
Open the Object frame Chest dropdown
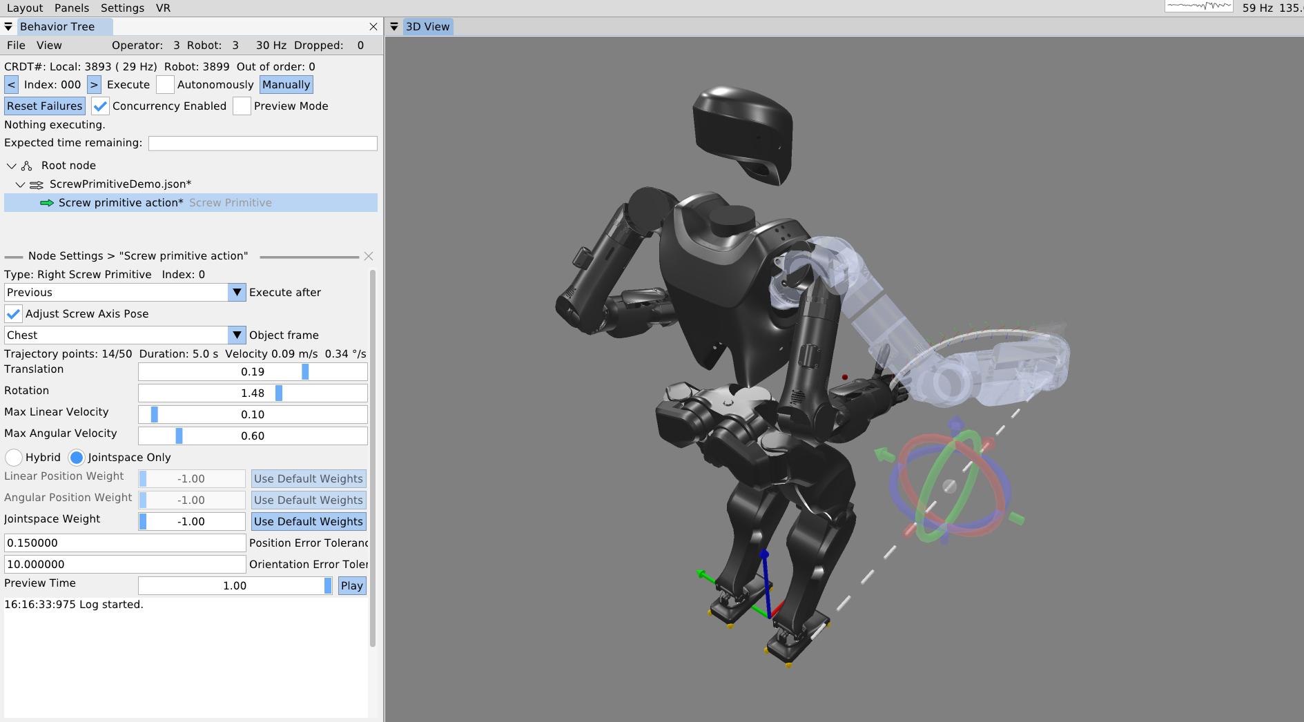tap(237, 335)
